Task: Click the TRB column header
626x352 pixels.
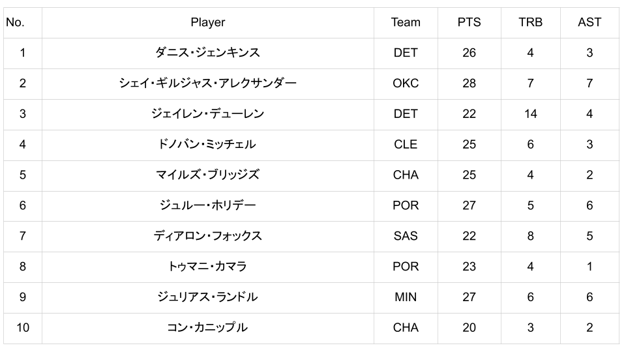Action: [x=530, y=22]
